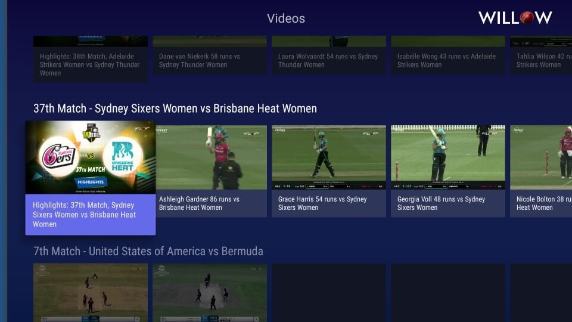Open first USA vs Bermuda video thumbnail

(x=91, y=293)
